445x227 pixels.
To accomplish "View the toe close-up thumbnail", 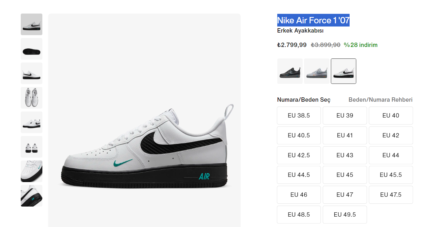I will pos(31,171).
